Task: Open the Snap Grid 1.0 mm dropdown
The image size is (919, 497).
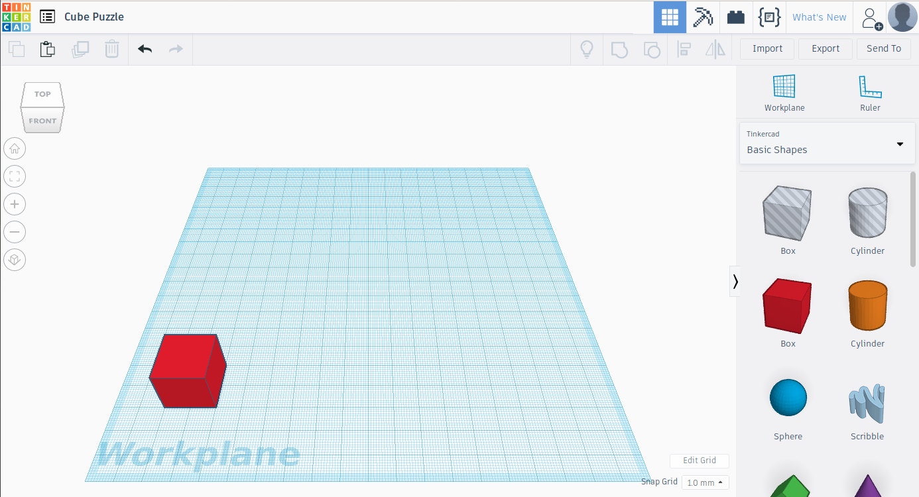Action: [705, 482]
